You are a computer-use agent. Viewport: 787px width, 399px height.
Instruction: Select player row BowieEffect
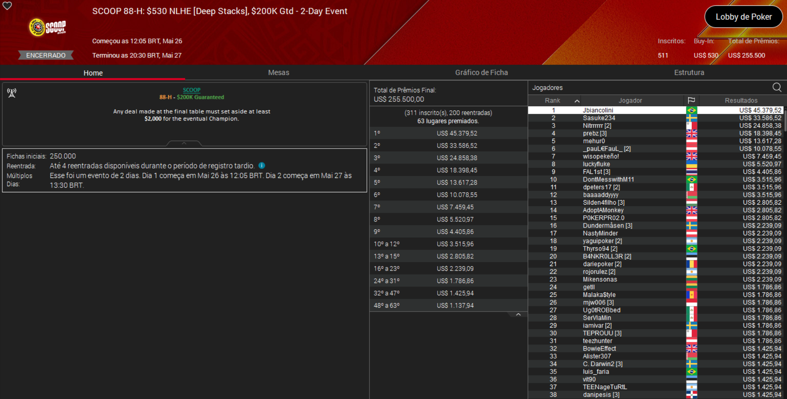tap(655, 349)
